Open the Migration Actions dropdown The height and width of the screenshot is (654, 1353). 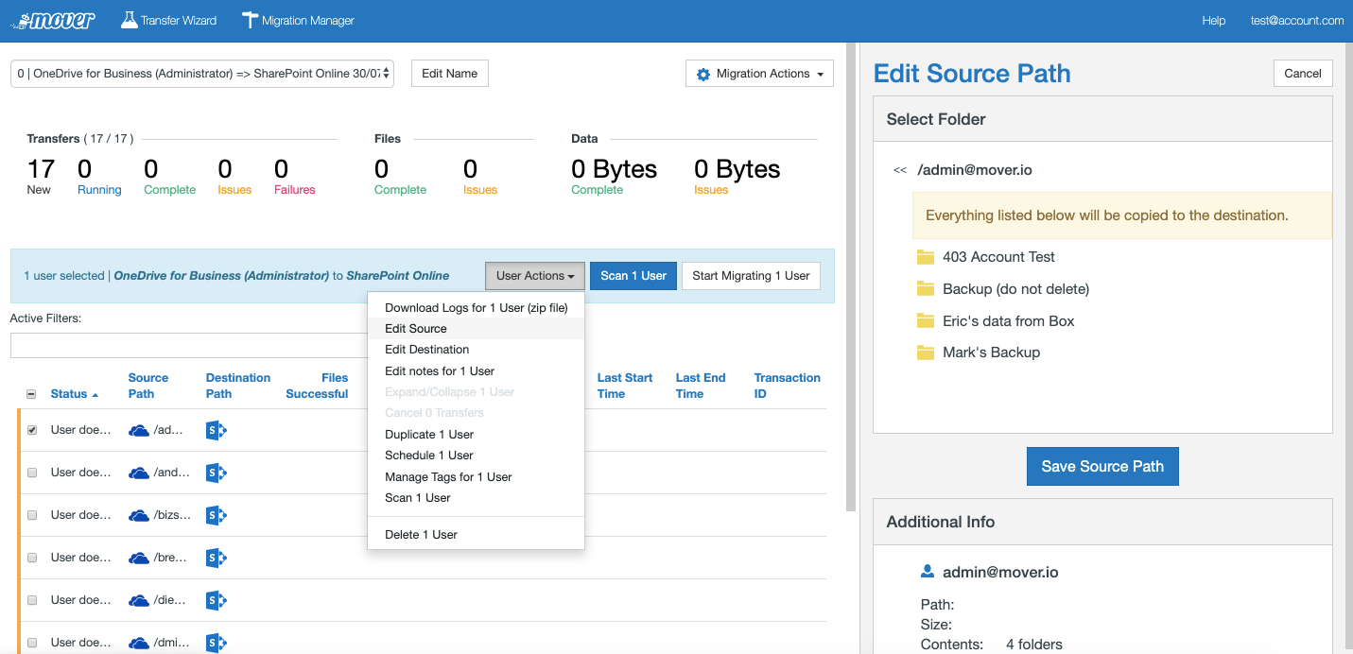[759, 74]
